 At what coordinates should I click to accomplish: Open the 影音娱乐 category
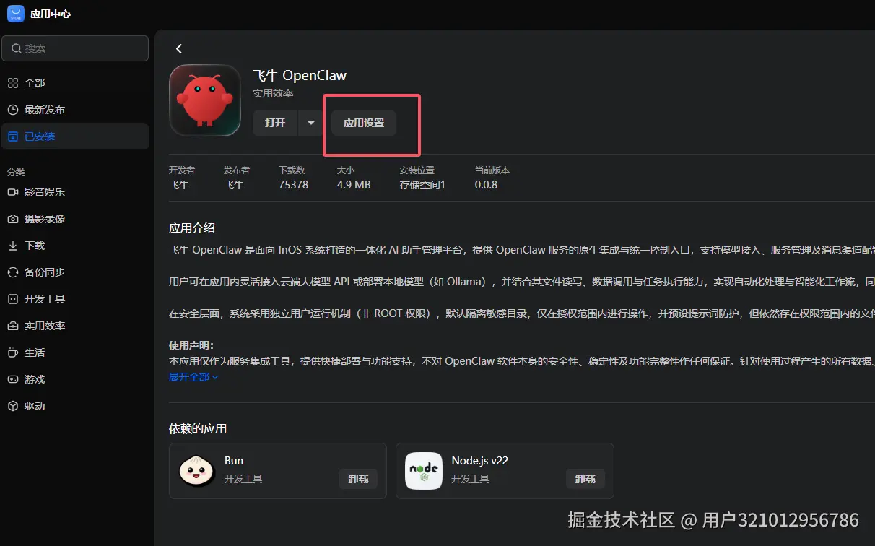(x=75, y=192)
